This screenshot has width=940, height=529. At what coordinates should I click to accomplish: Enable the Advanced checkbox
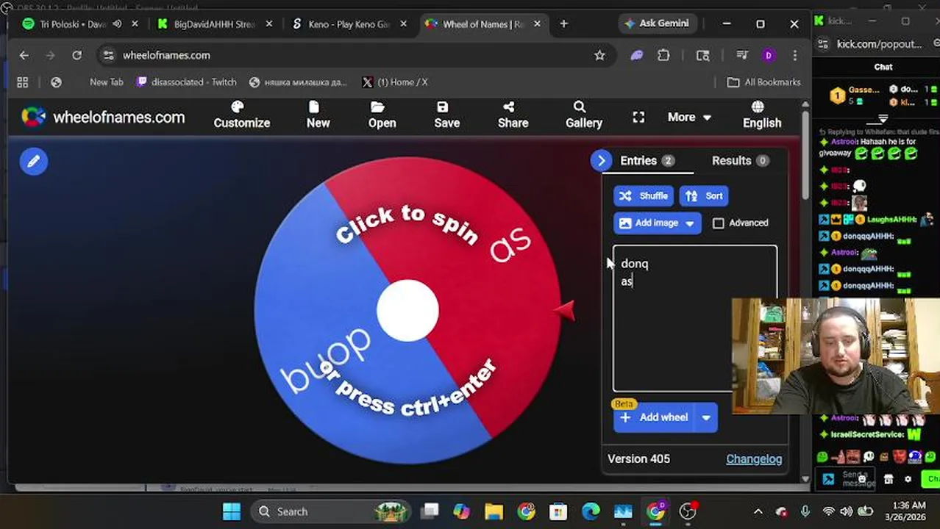pyautogui.click(x=719, y=223)
